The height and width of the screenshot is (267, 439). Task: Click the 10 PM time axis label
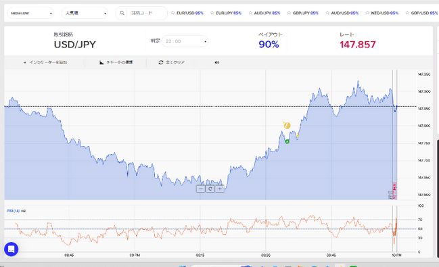[x=396, y=256]
